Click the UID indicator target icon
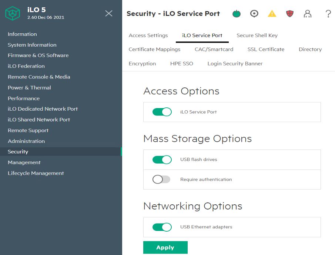 [254, 14]
